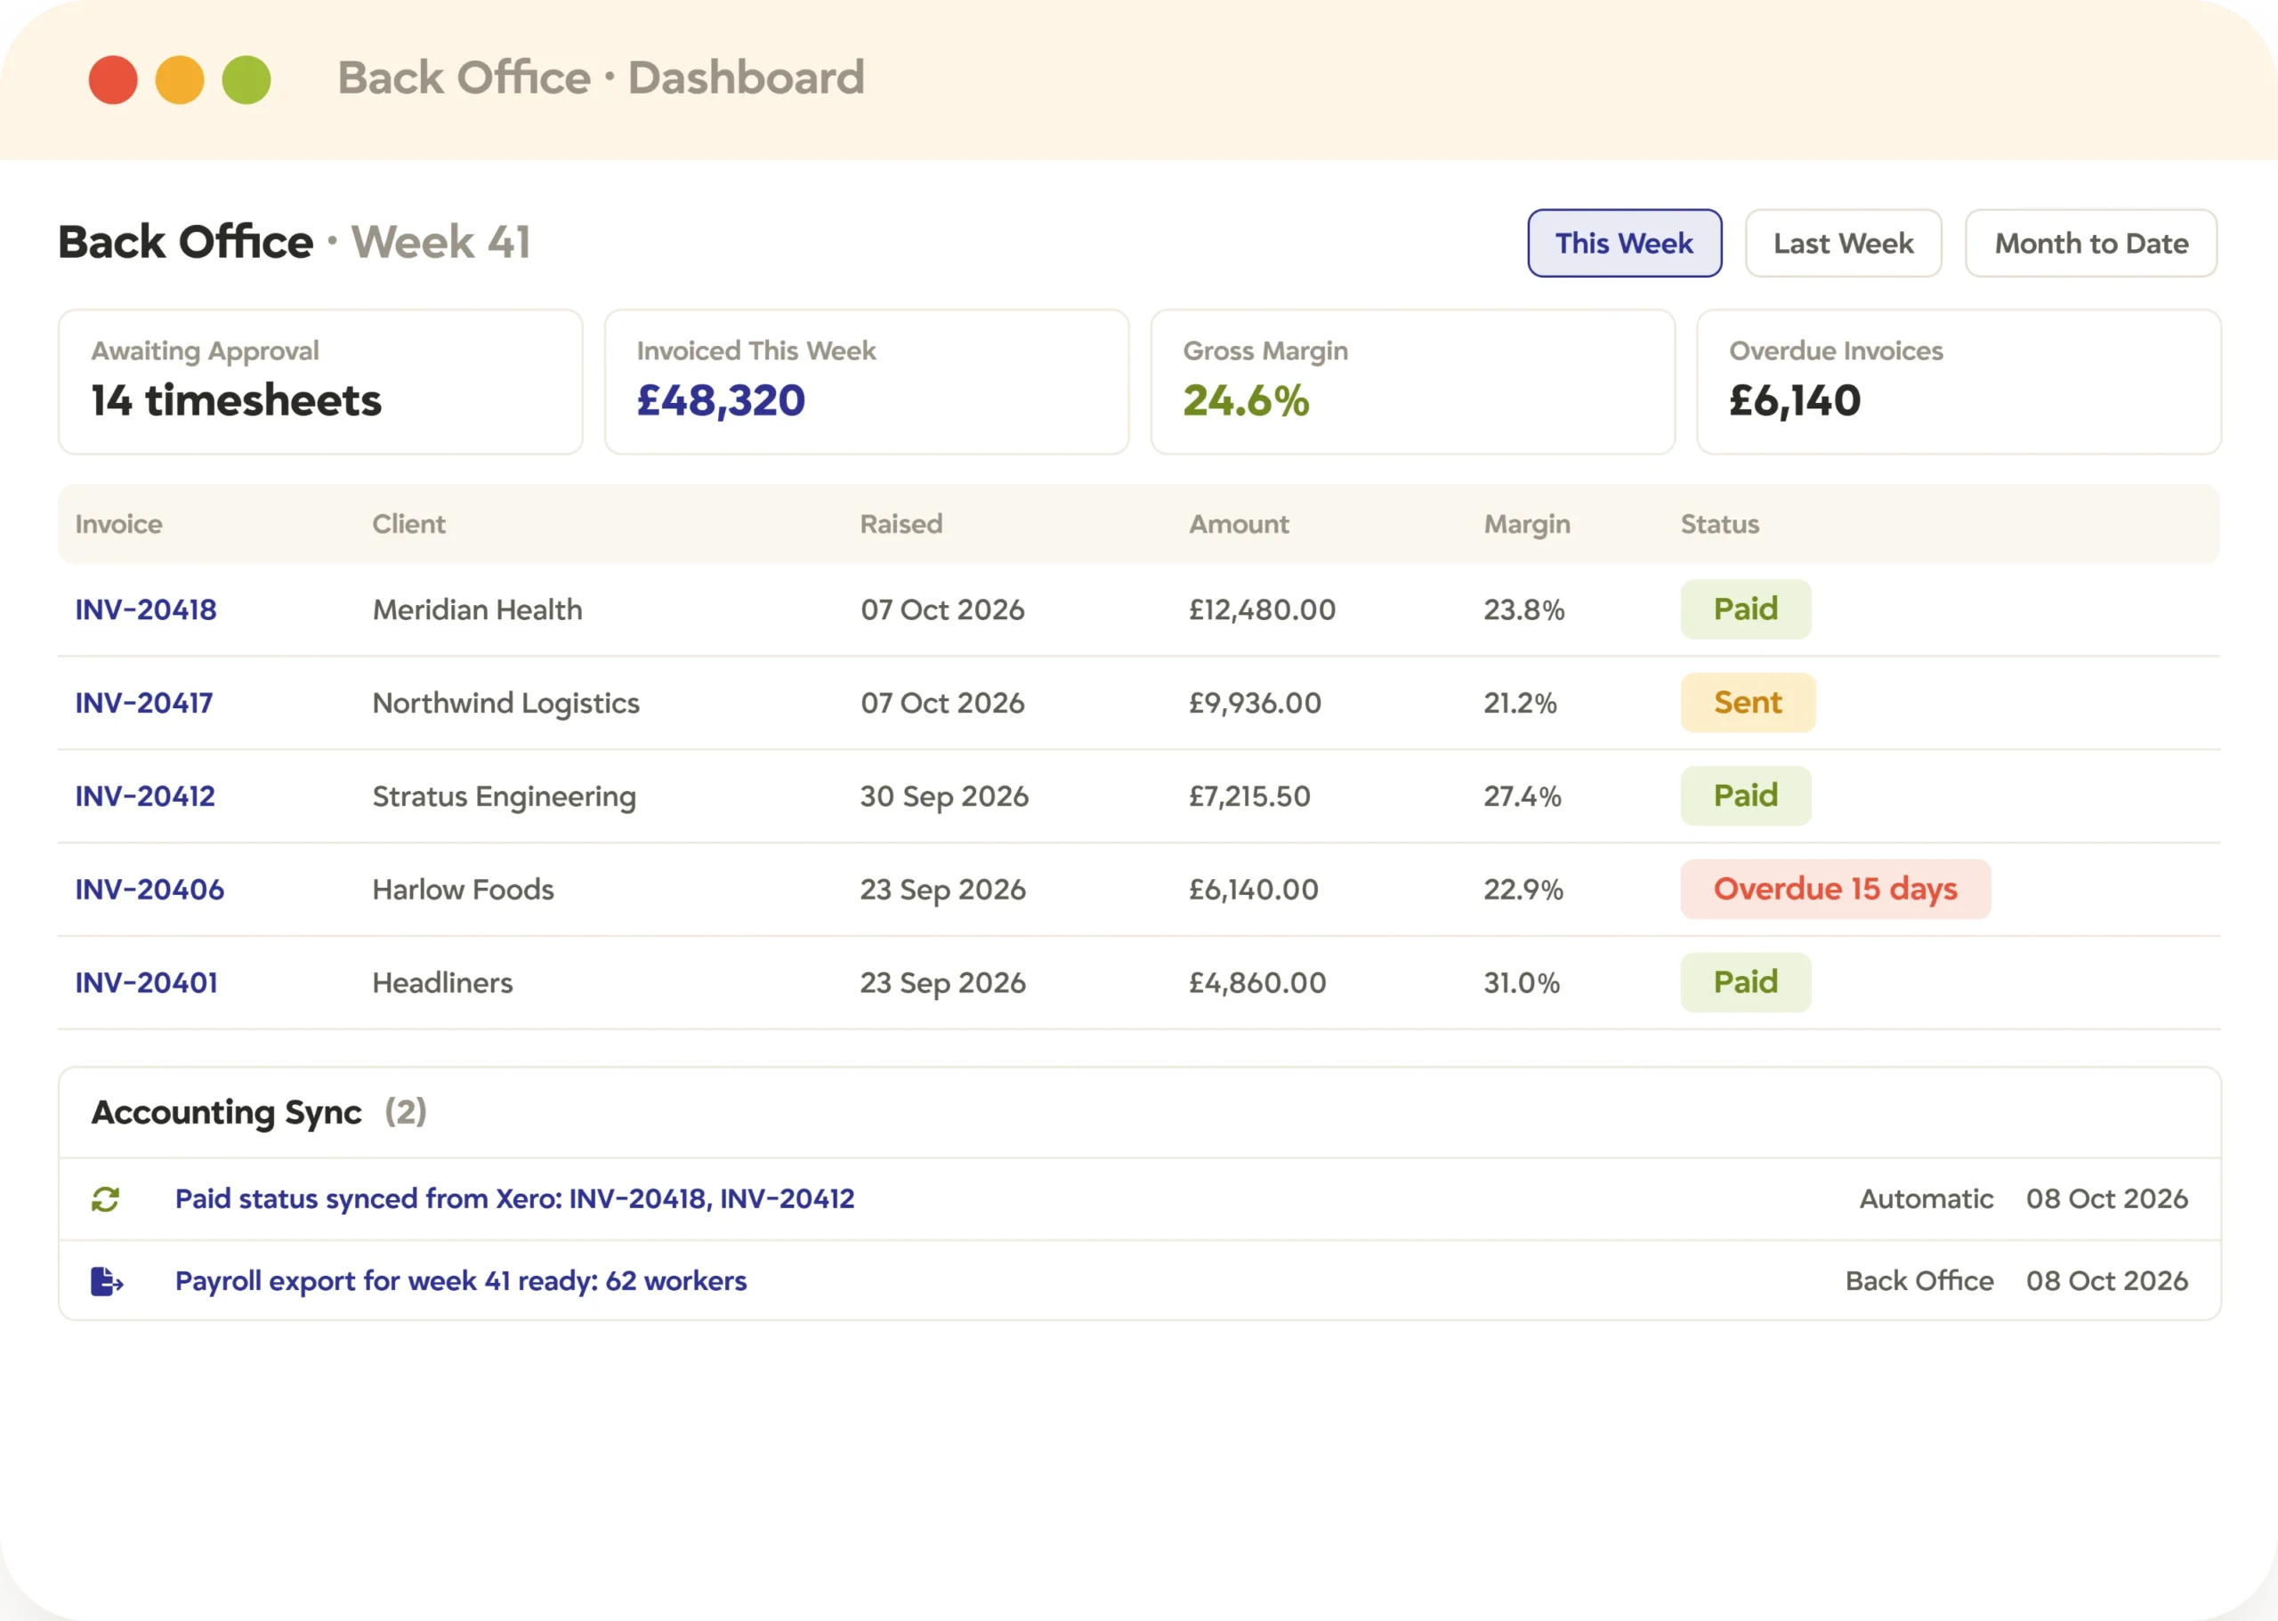Image resolution: width=2278 pixels, height=1621 pixels.
Task: Click the Raised column header
Action: 901,524
